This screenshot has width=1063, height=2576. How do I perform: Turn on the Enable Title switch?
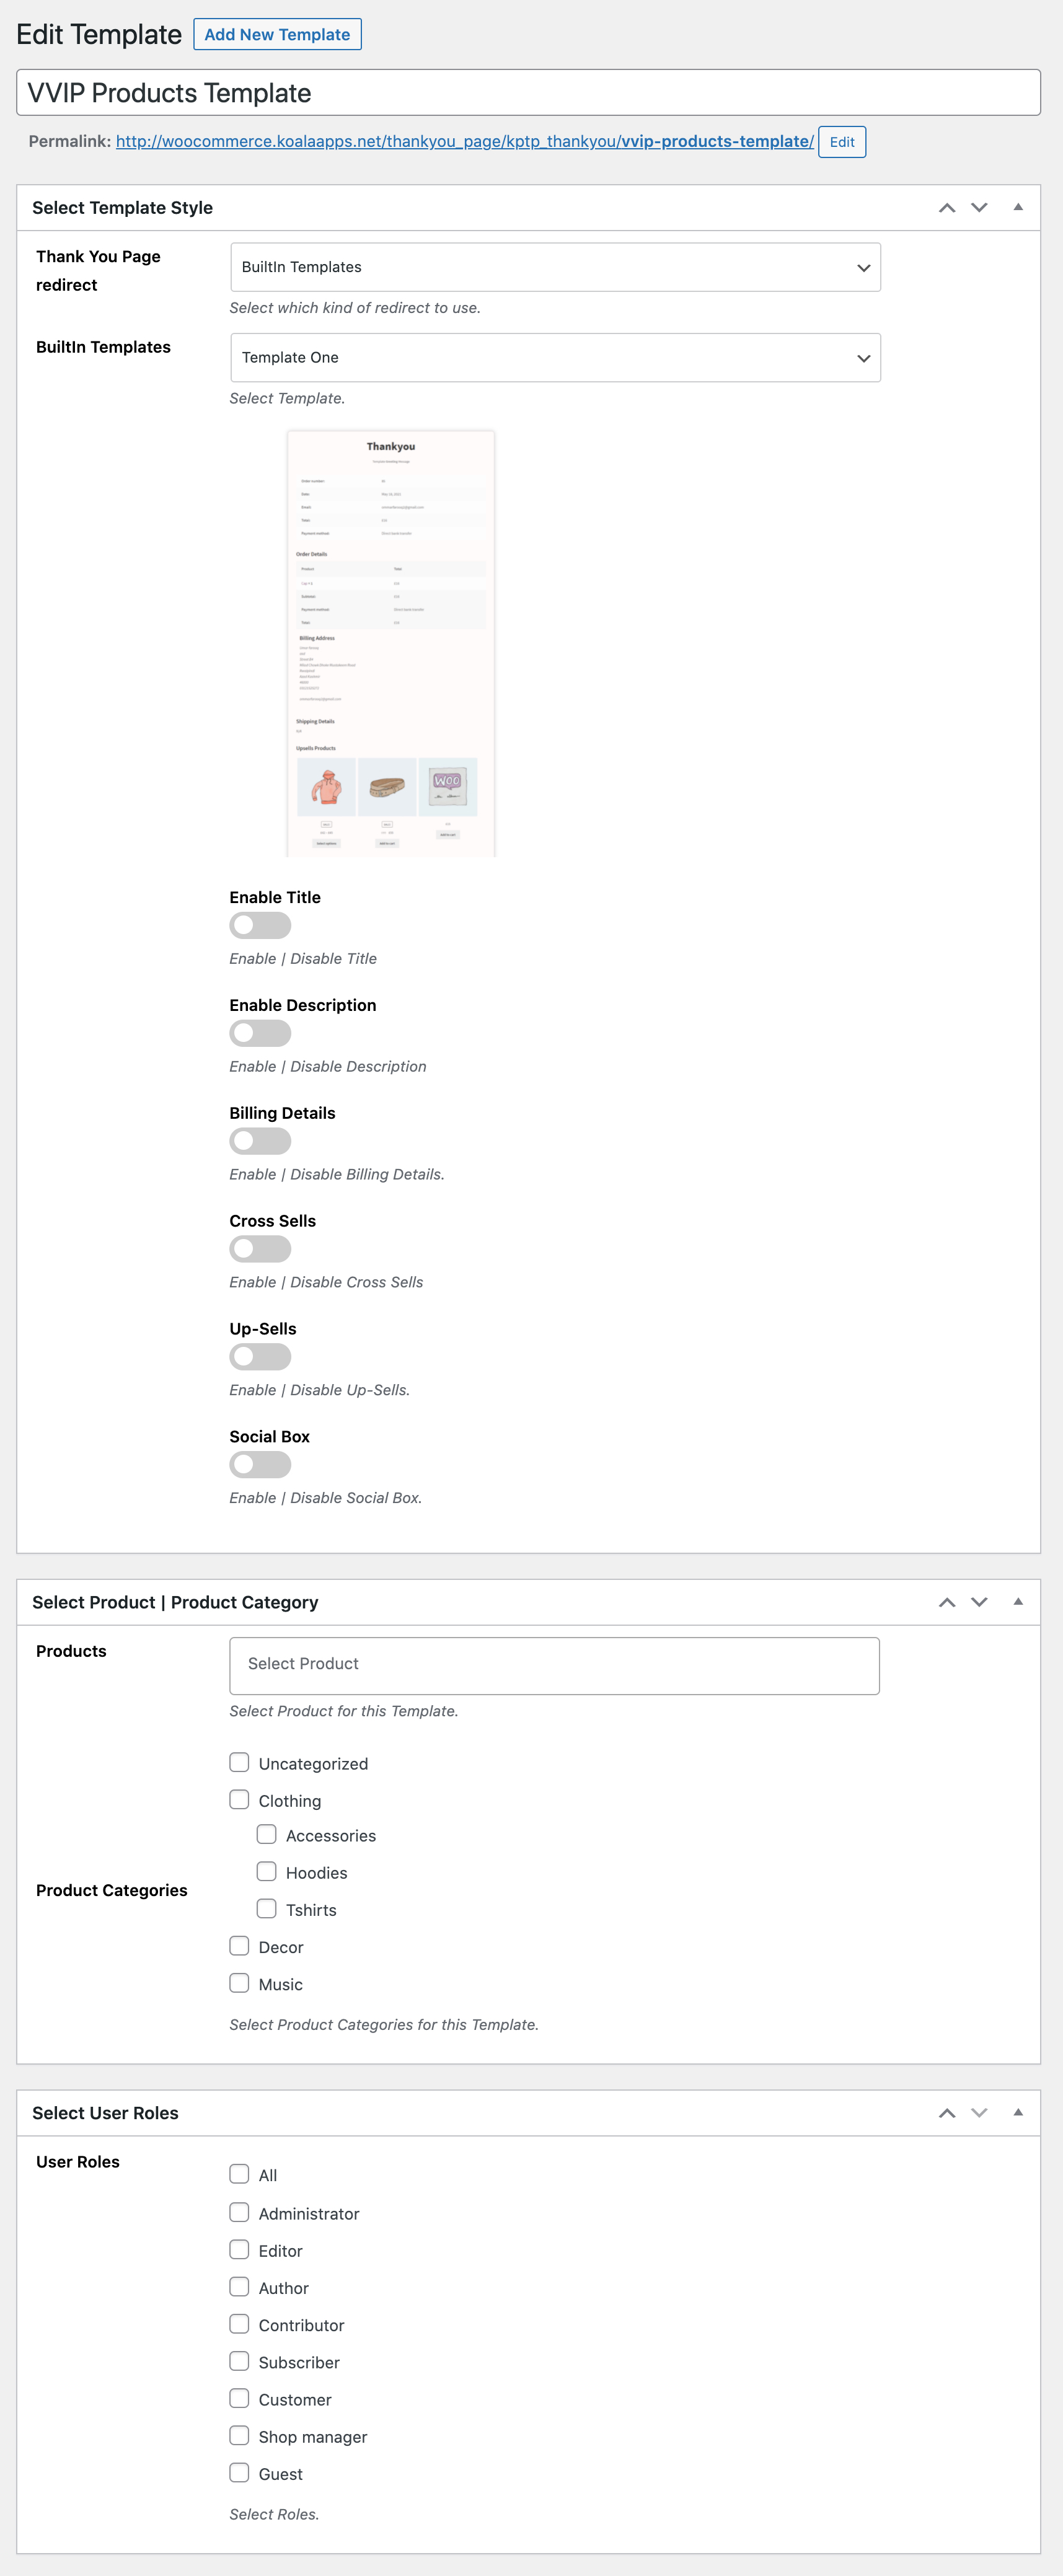[260, 926]
